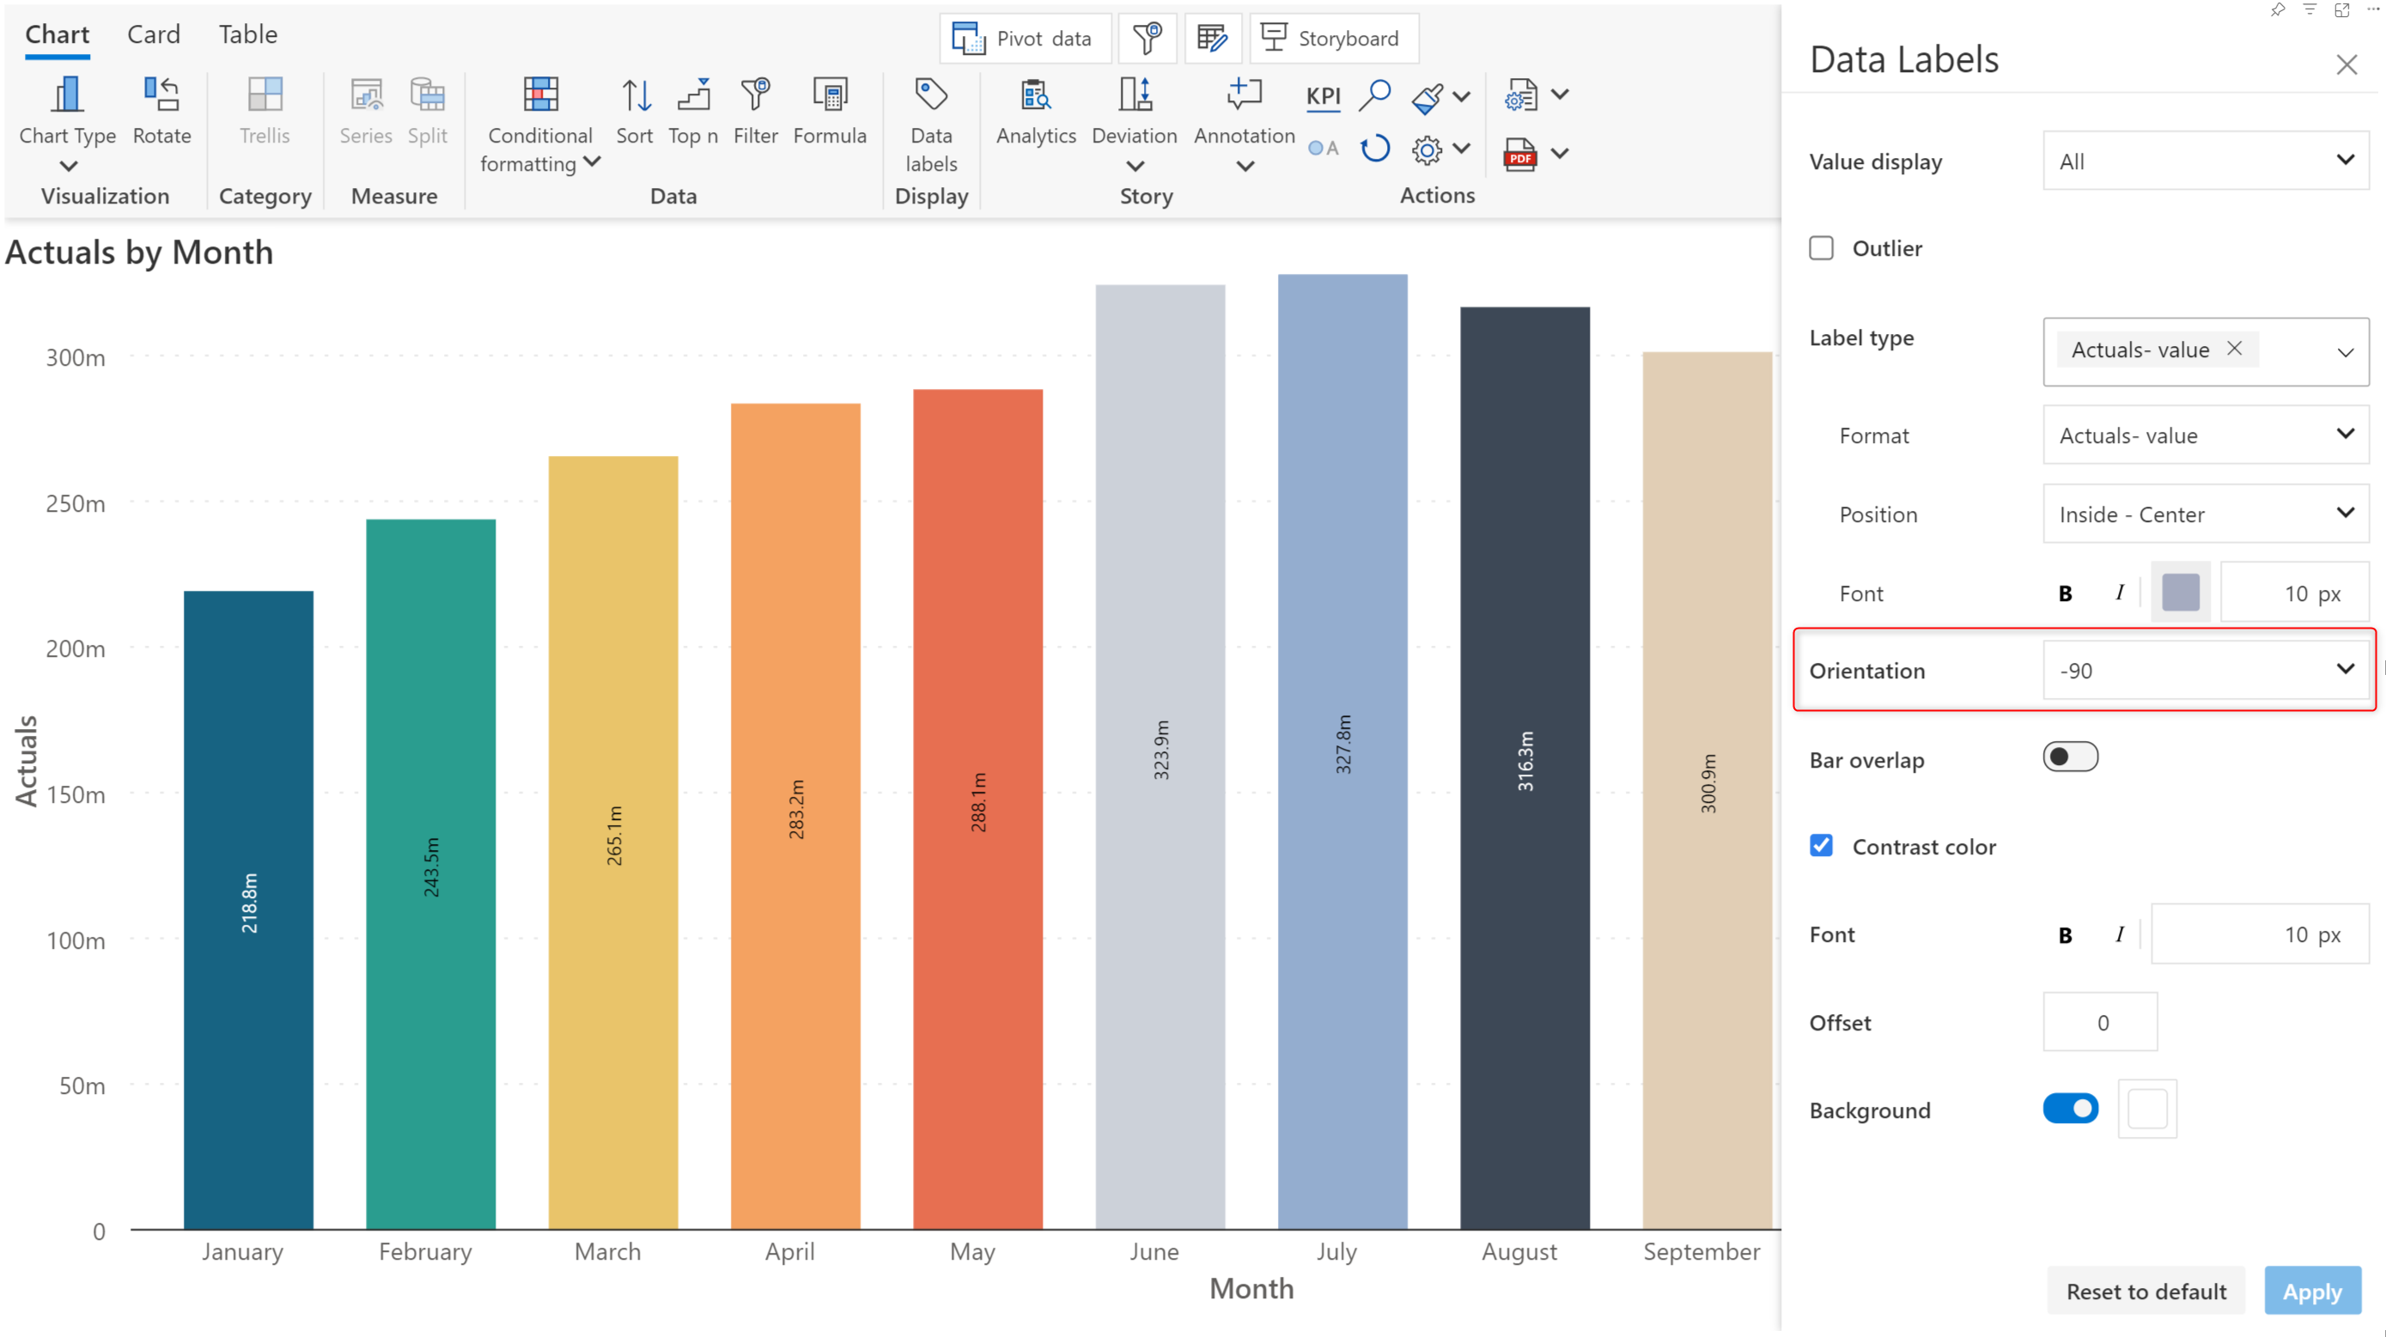Expand the arrow next to file settings icon
Screen dimensions: 2386x1337
(1560, 94)
